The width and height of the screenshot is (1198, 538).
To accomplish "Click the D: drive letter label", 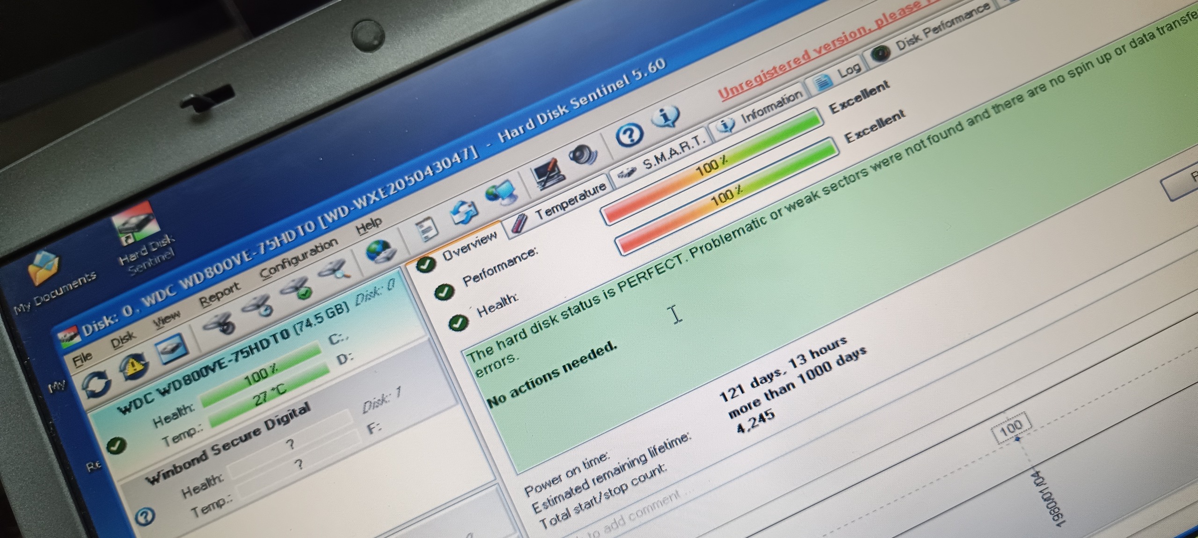I will 344,359.
